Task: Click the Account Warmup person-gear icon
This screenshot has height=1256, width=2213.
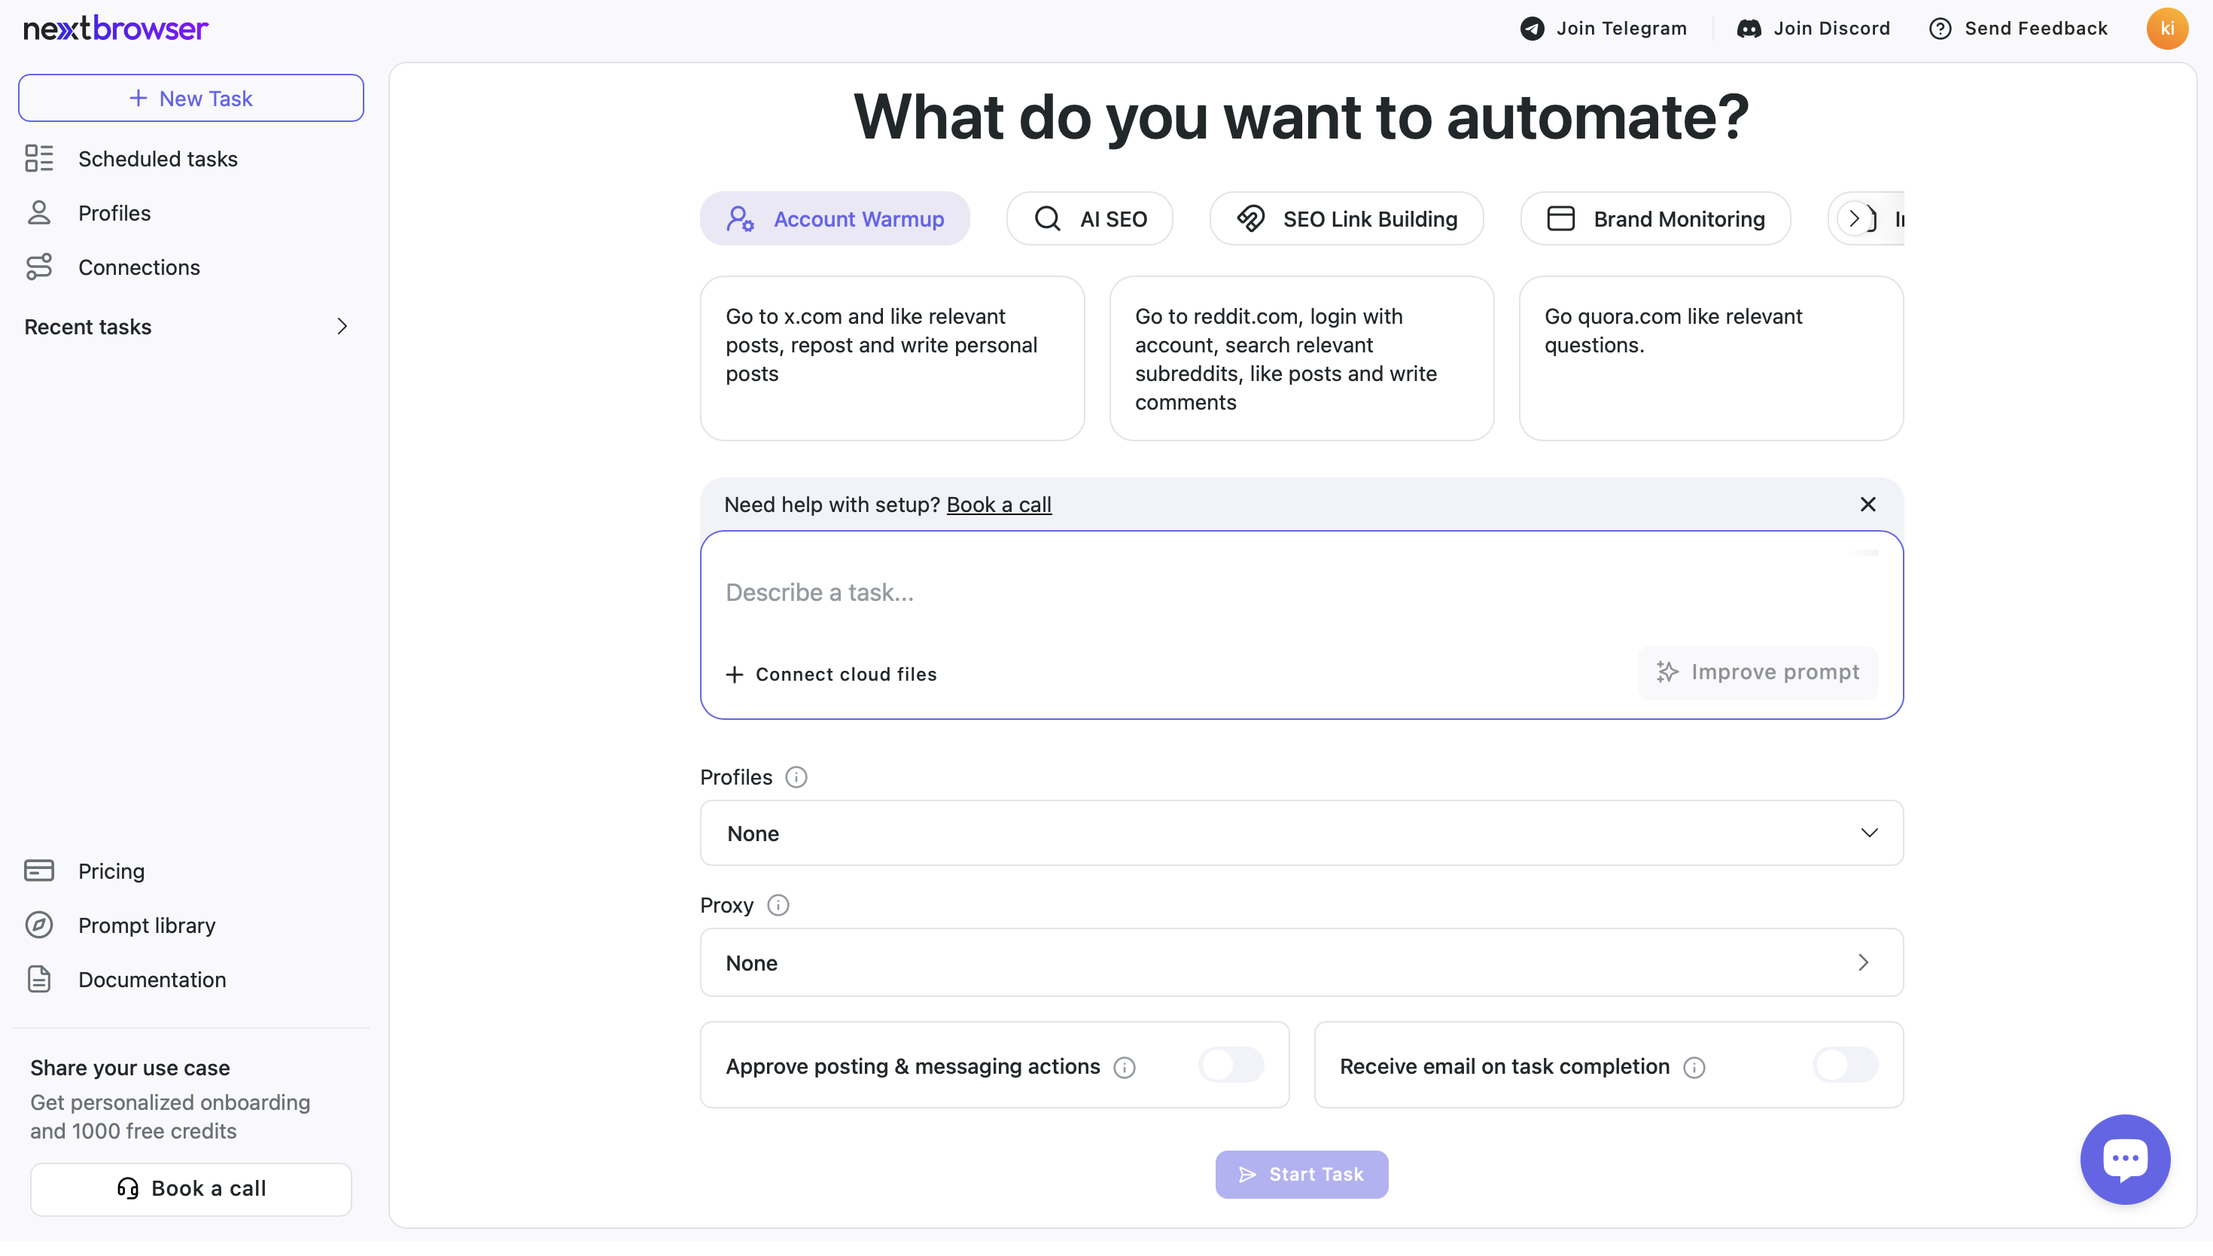Action: [x=740, y=219]
